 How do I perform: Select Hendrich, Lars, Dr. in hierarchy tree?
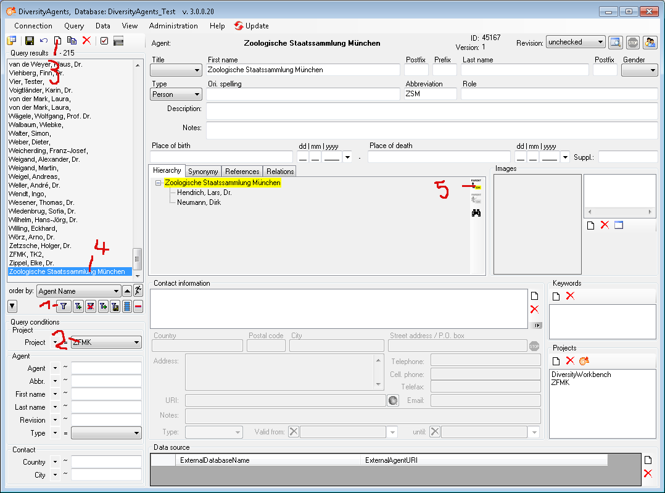pos(204,193)
